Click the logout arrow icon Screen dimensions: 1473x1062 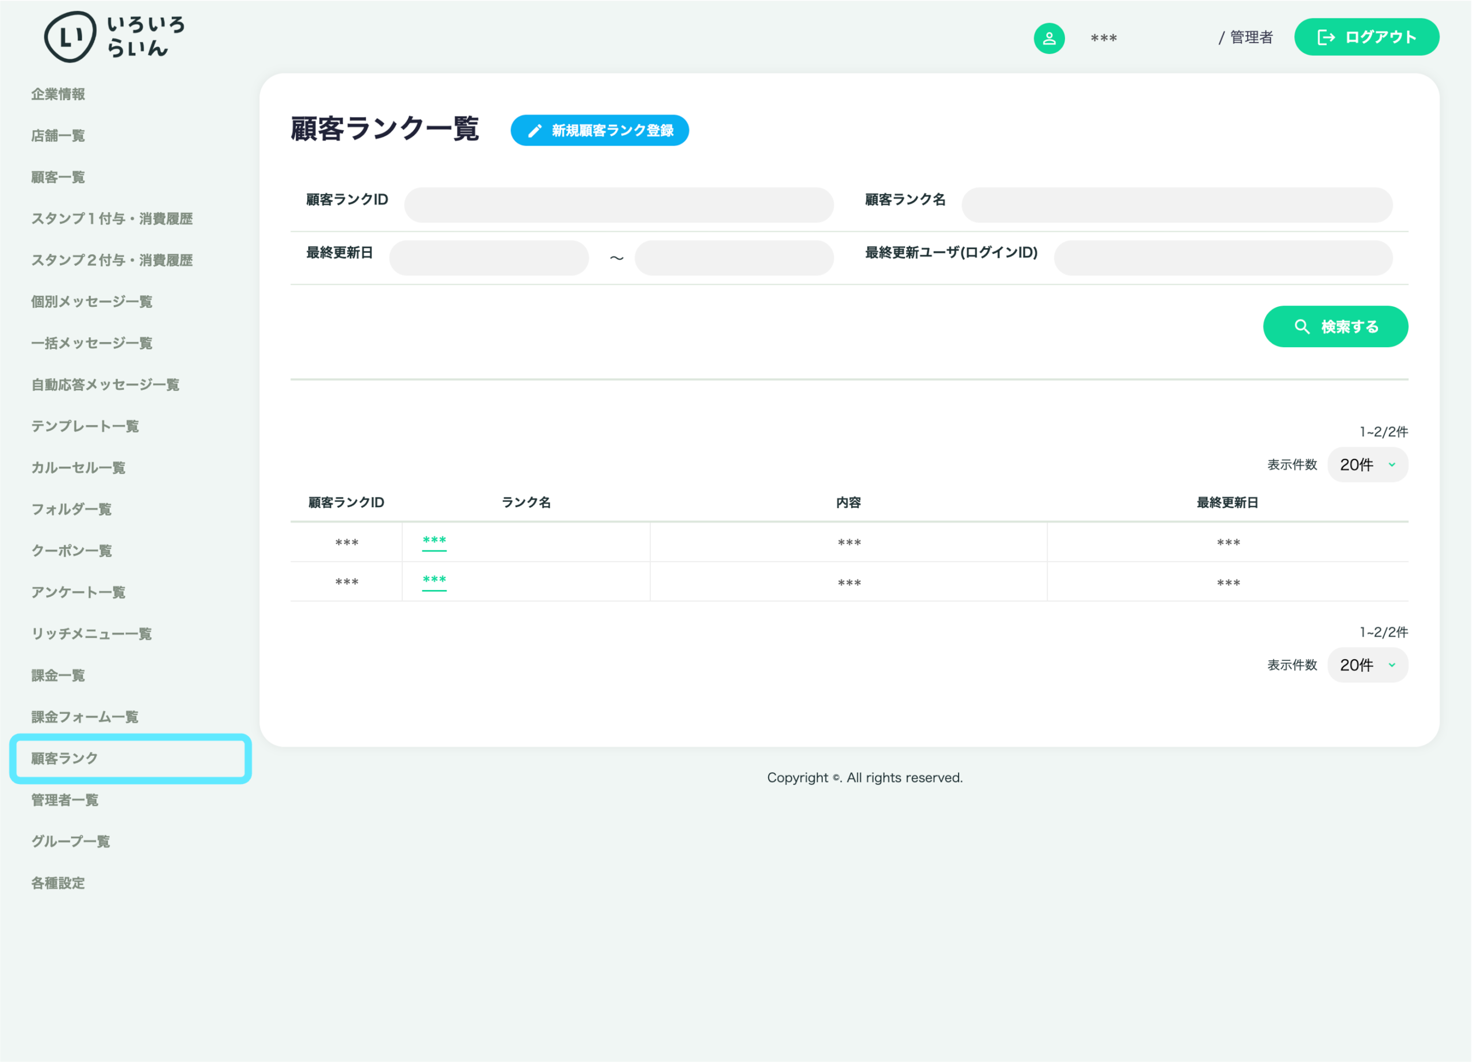tap(1326, 37)
